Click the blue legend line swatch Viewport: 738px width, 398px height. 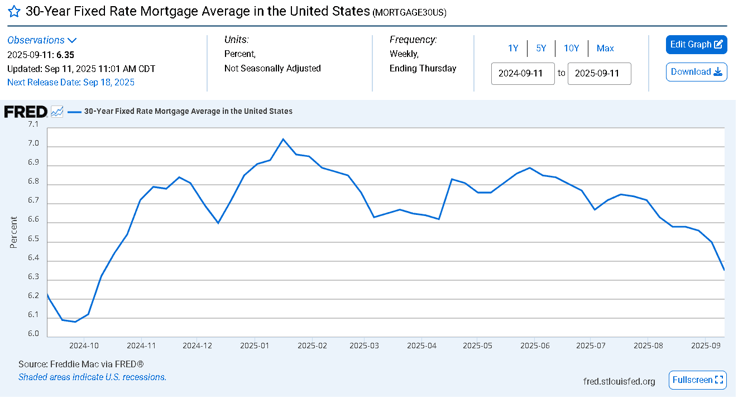click(x=74, y=112)
